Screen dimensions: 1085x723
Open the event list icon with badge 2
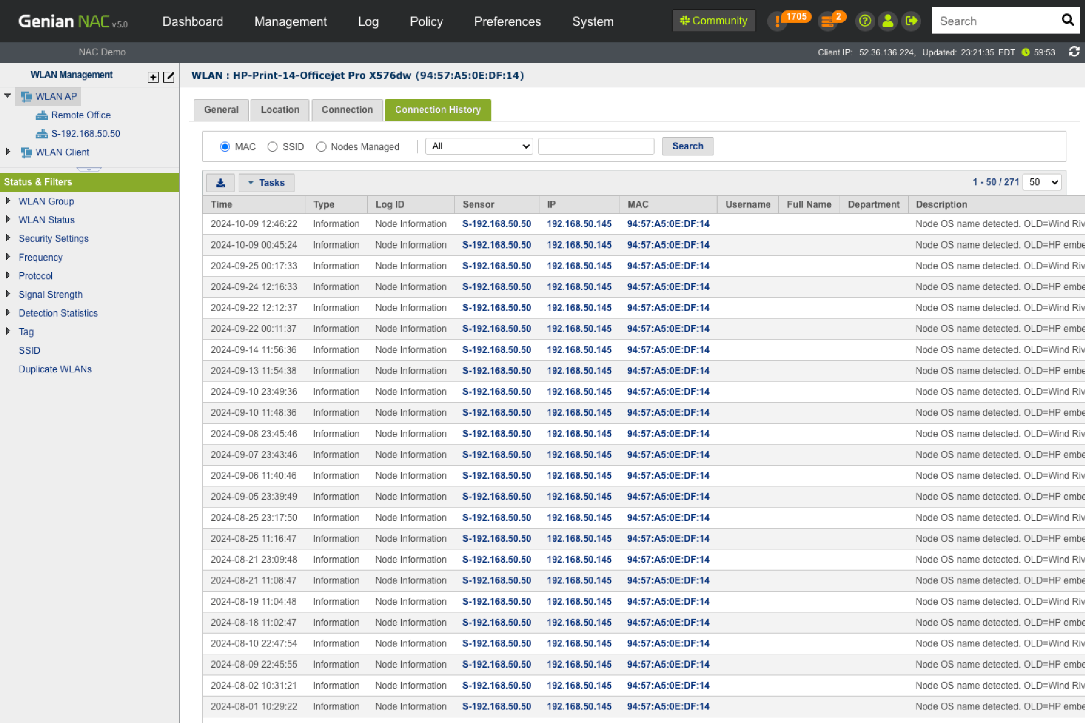click(x=828, y=21)
